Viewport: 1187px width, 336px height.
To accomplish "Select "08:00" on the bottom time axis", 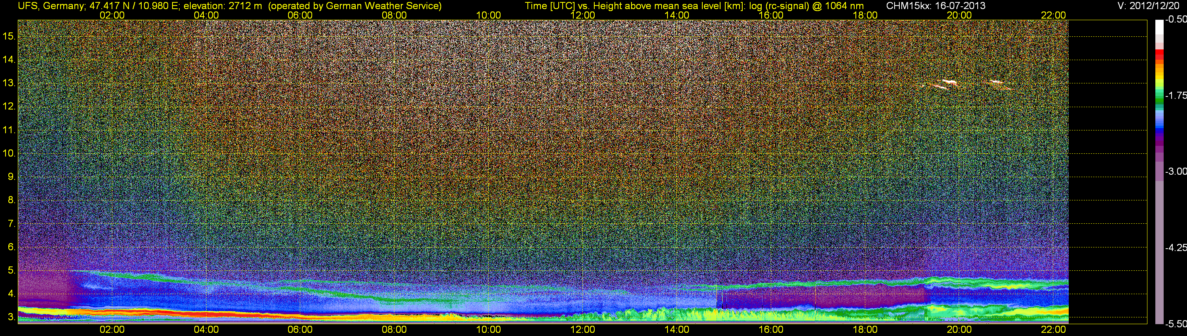I will (x=394, y=330).
